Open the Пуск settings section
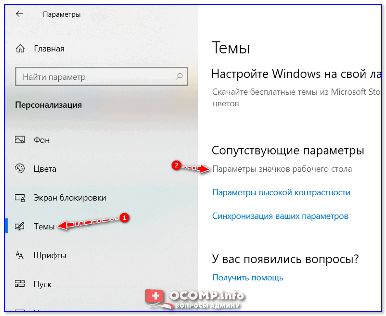Image resolution: width=386 pixels, height=316 pixels. coord(42,284)
